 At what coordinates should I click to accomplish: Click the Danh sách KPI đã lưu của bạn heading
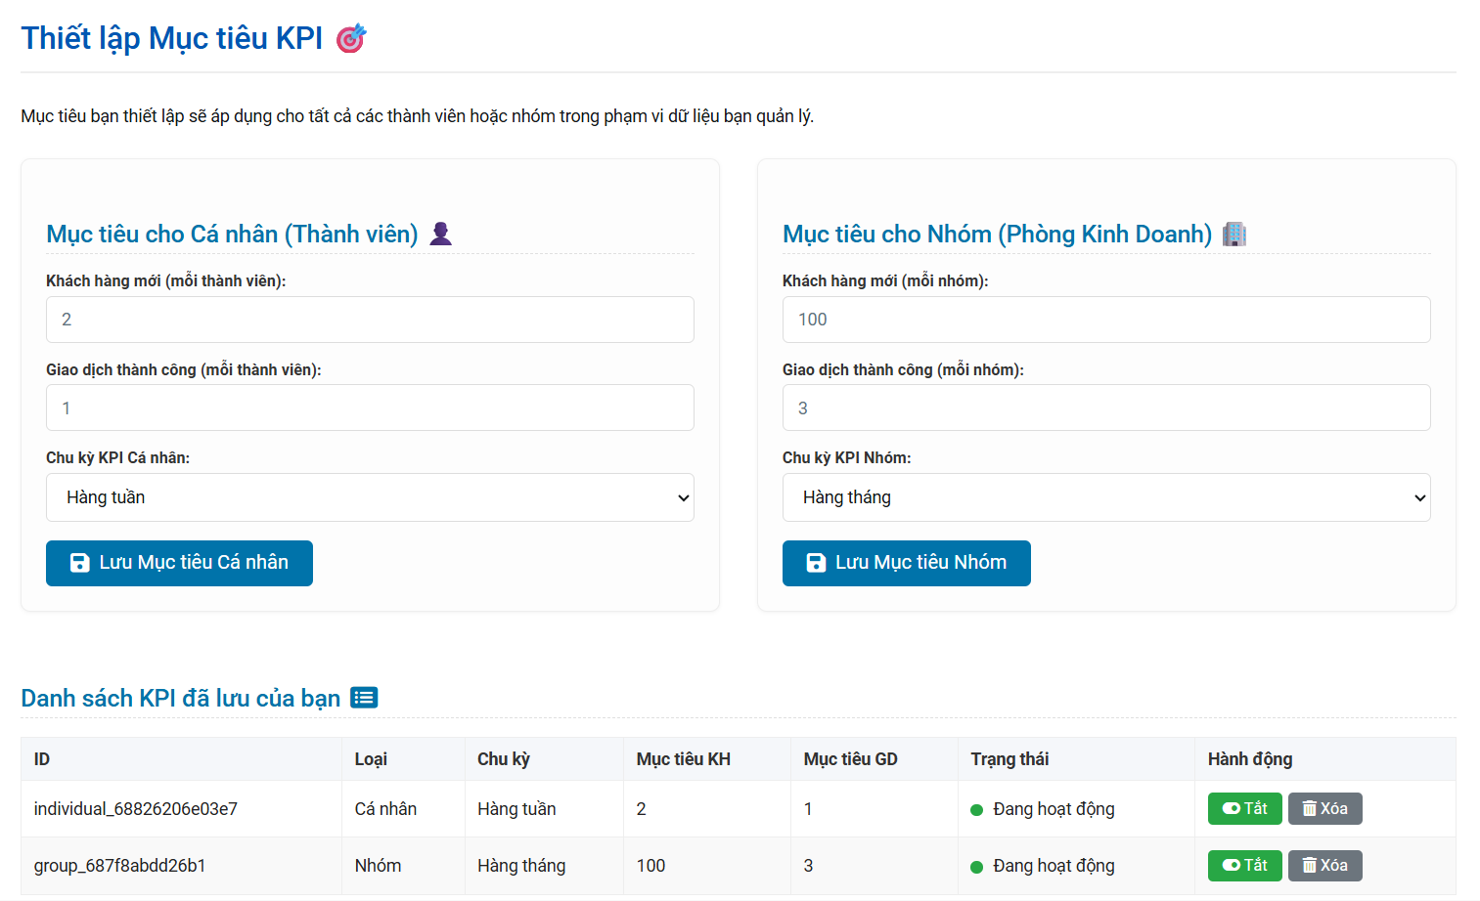pyautogui.click(x=181, y=699)
